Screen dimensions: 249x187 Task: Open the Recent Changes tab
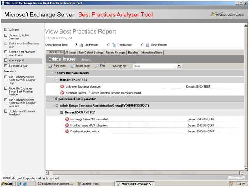(116, 52)
